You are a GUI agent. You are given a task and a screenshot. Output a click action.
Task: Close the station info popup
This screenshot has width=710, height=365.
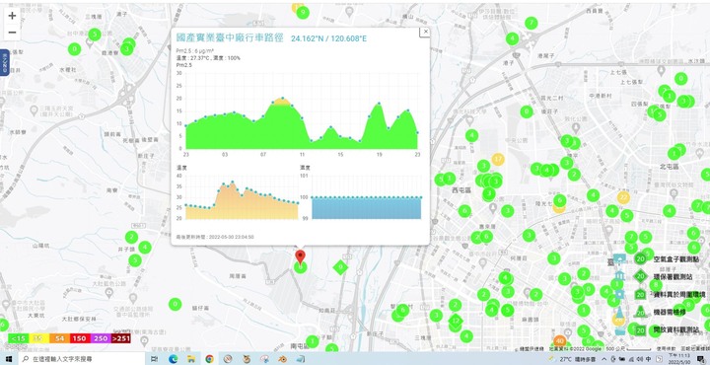point(425,32)
